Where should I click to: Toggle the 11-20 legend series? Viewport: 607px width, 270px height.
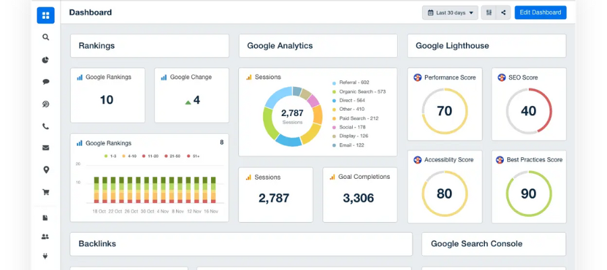[x=150, y=156]
